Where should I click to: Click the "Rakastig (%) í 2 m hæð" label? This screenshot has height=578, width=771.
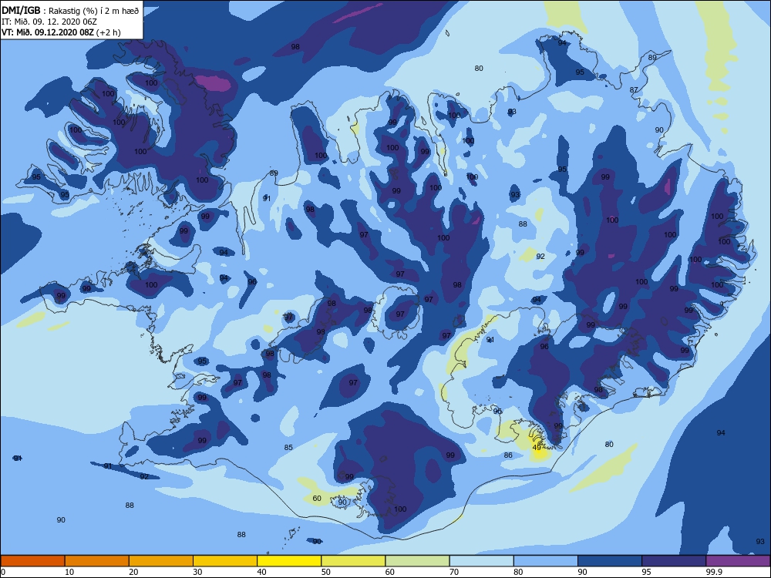tap(94, 10)
